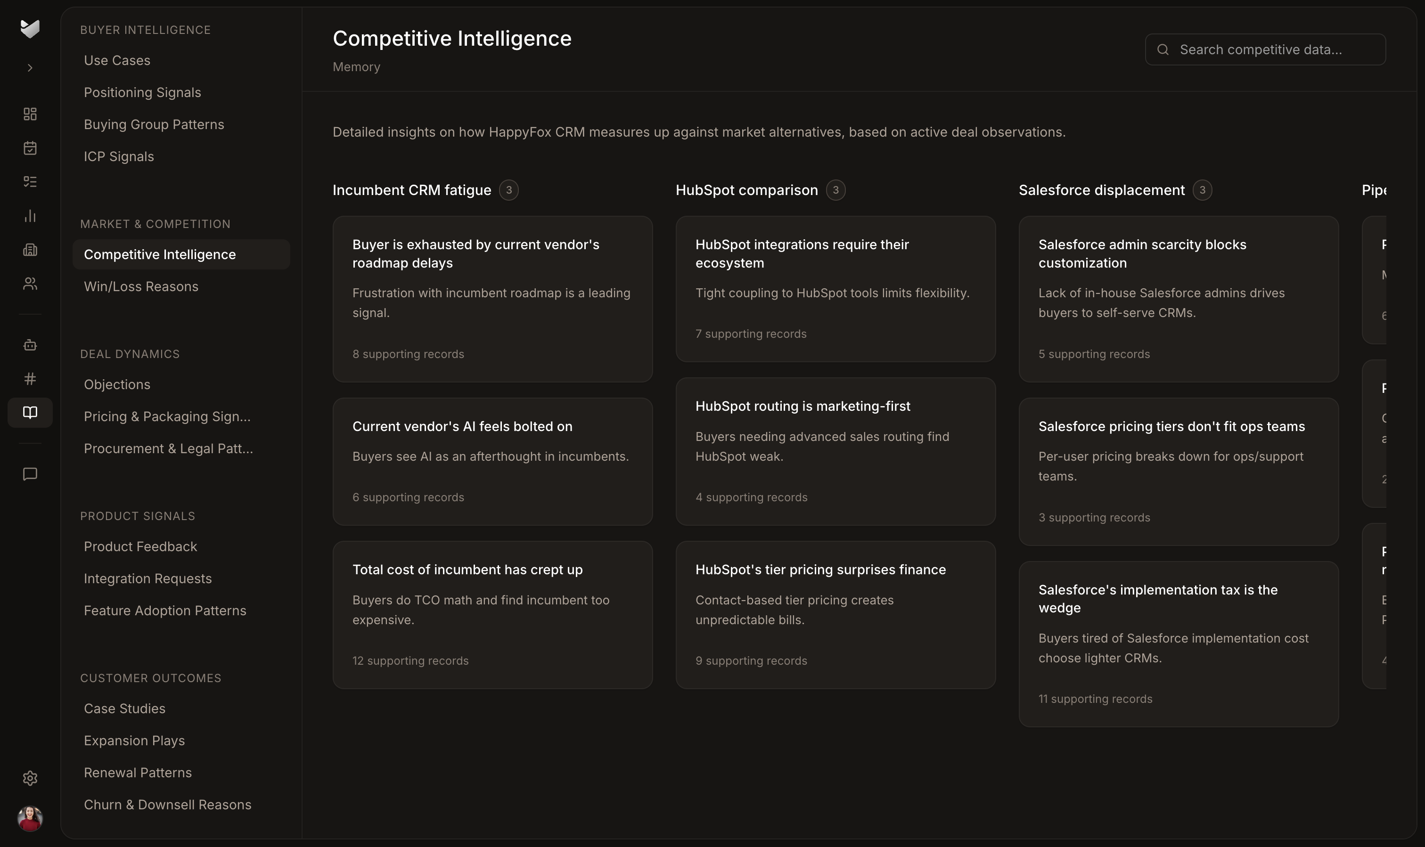Screen dimensions: 1425x847
Task: Open the bar chart analytics icon
Action: tap(30, 216)
